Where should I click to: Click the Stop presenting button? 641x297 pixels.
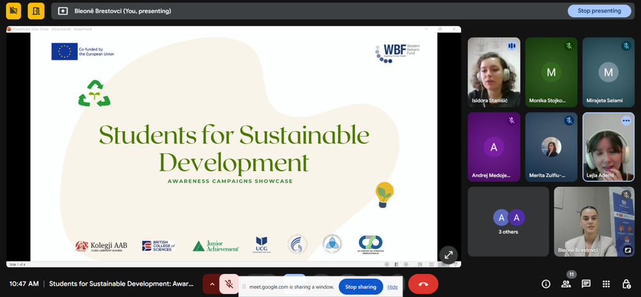click(599, 11)
